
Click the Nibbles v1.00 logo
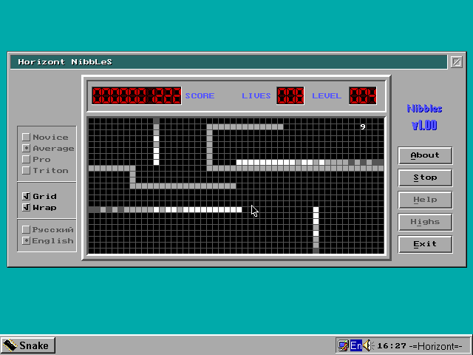click(x=424, y=117)
